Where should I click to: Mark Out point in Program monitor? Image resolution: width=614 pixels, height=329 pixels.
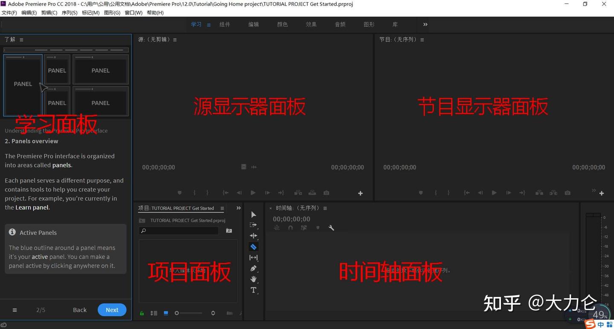(449, 193)
